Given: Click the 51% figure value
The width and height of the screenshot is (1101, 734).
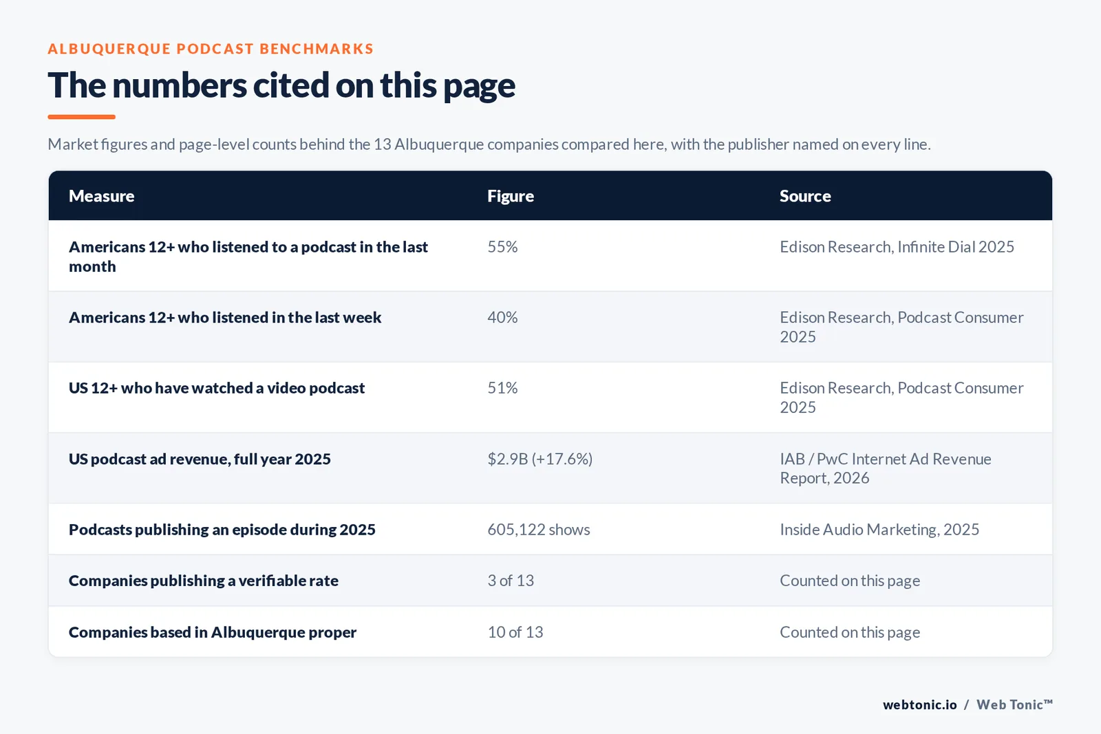Looking at the screenshot, I should pyautogui.click(x=502, y=388).
